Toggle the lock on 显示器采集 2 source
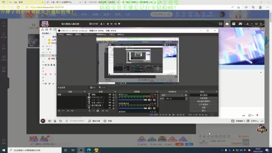 point(114,105)
